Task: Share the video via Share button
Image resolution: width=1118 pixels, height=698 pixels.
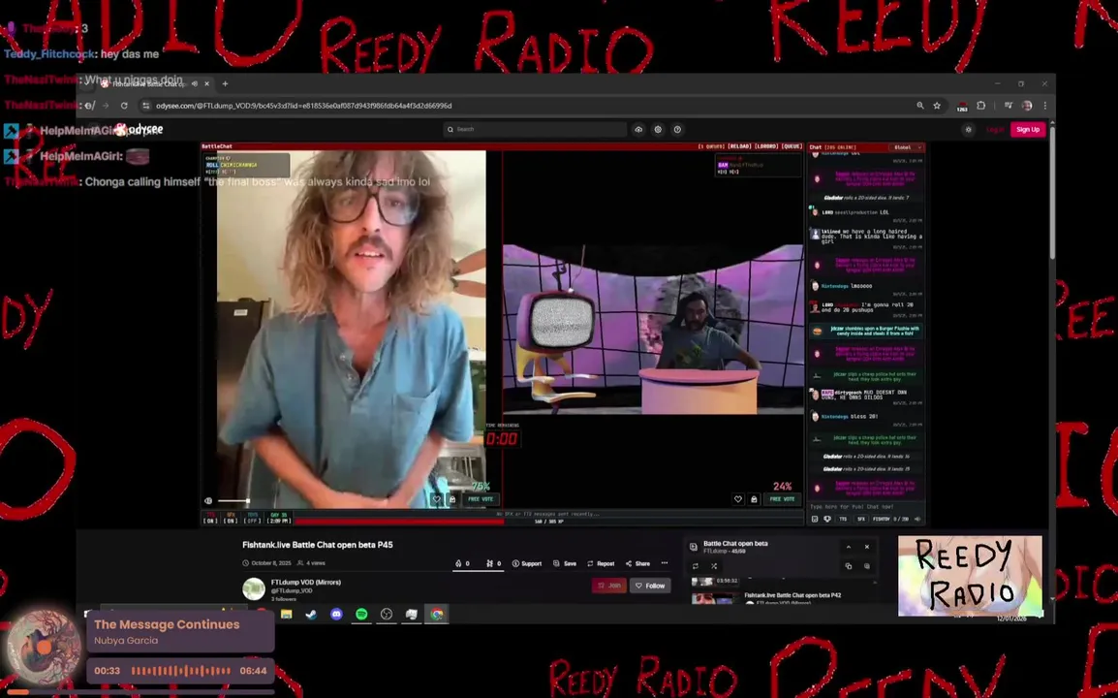Action: pyautogui.click(x=637, y=563)
